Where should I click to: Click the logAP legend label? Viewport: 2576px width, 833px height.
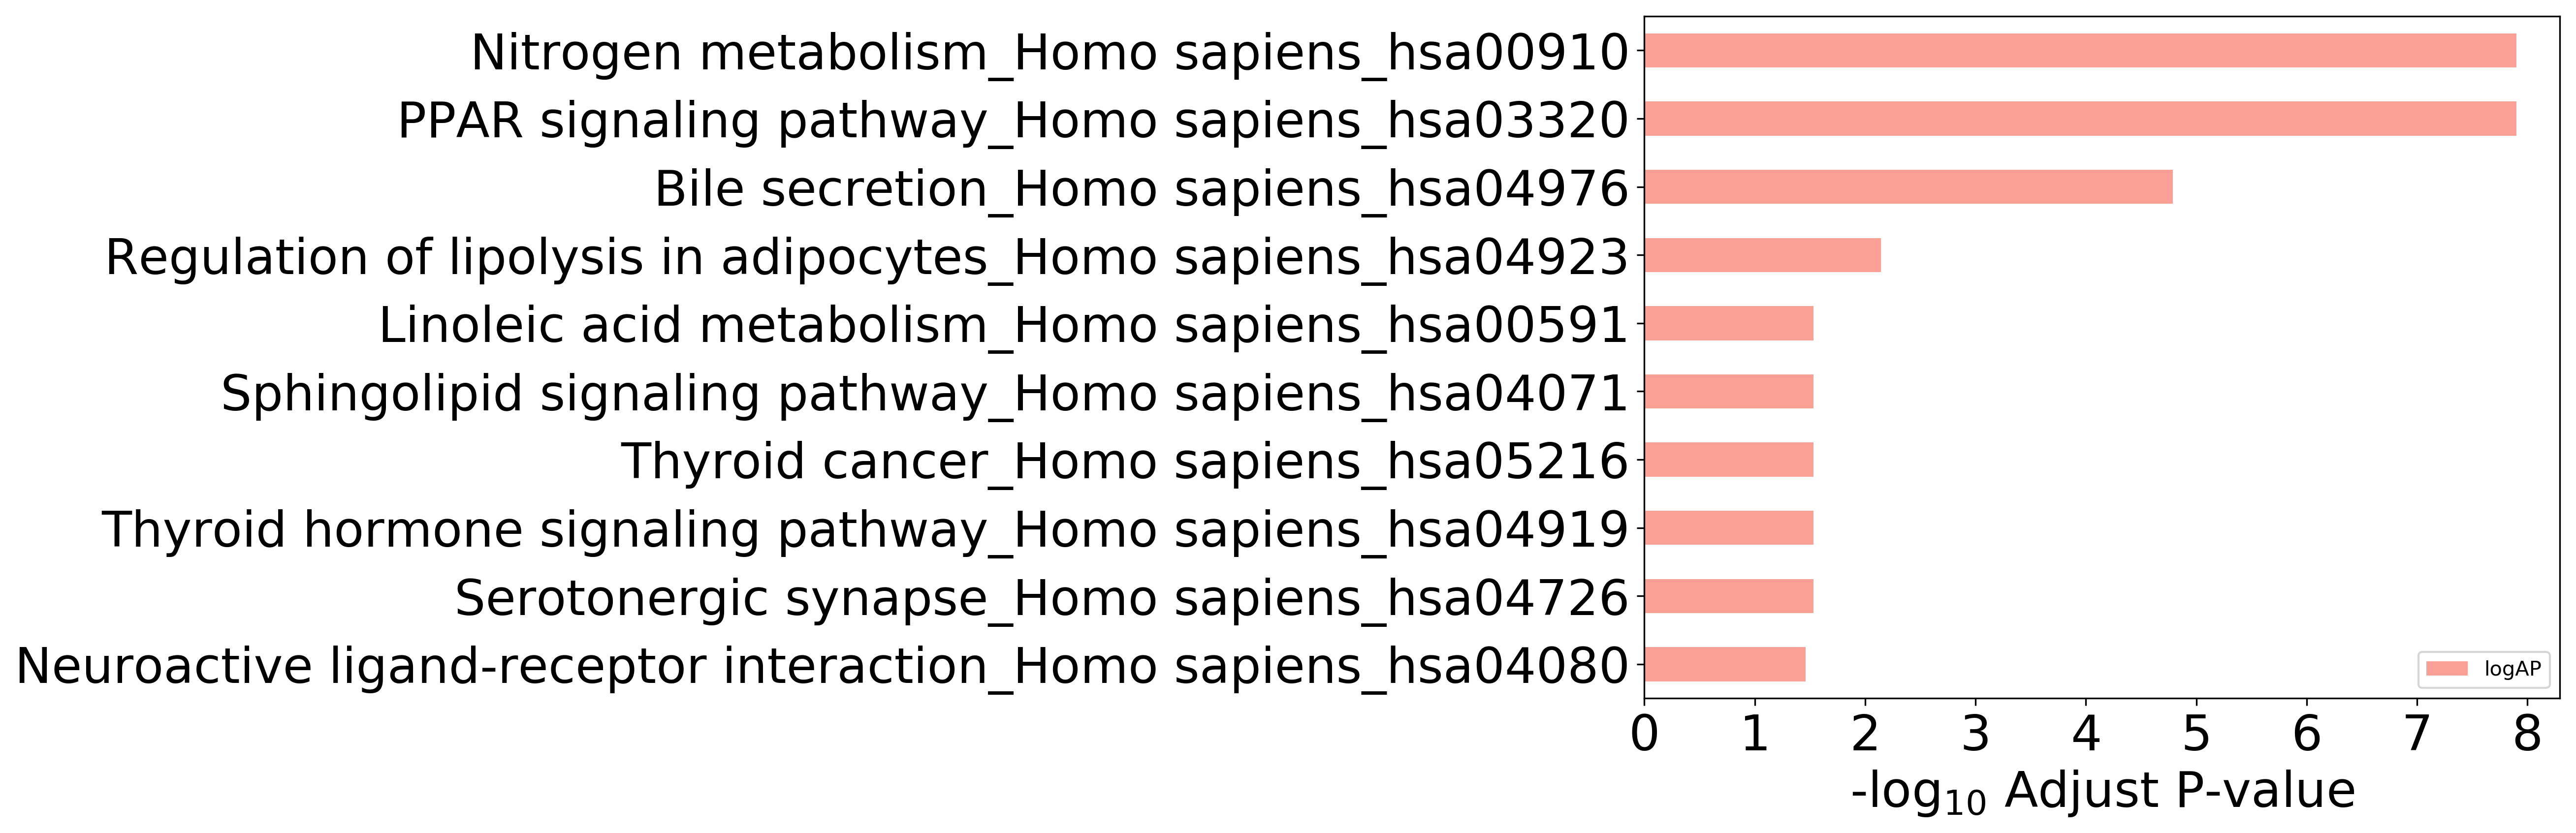click(2512, 669)
